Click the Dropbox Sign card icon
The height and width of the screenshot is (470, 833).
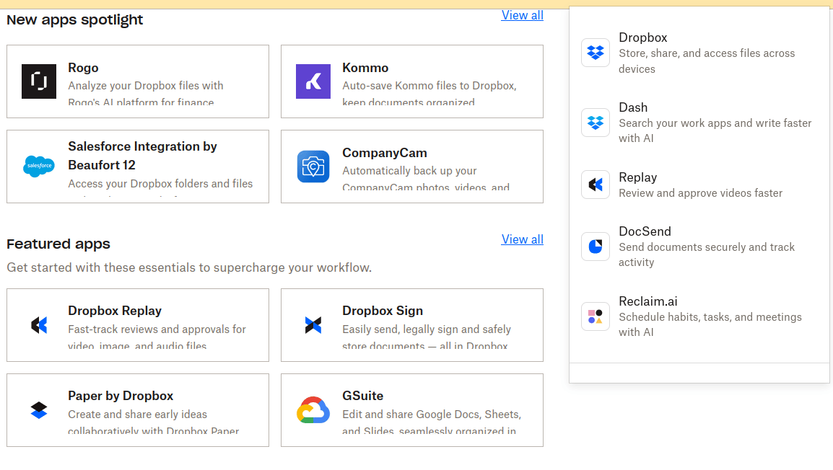[x=313, y=325]
